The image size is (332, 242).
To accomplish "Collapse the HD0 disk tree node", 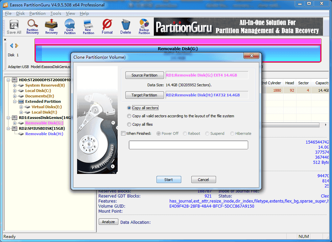I will (x=8, y=80).
